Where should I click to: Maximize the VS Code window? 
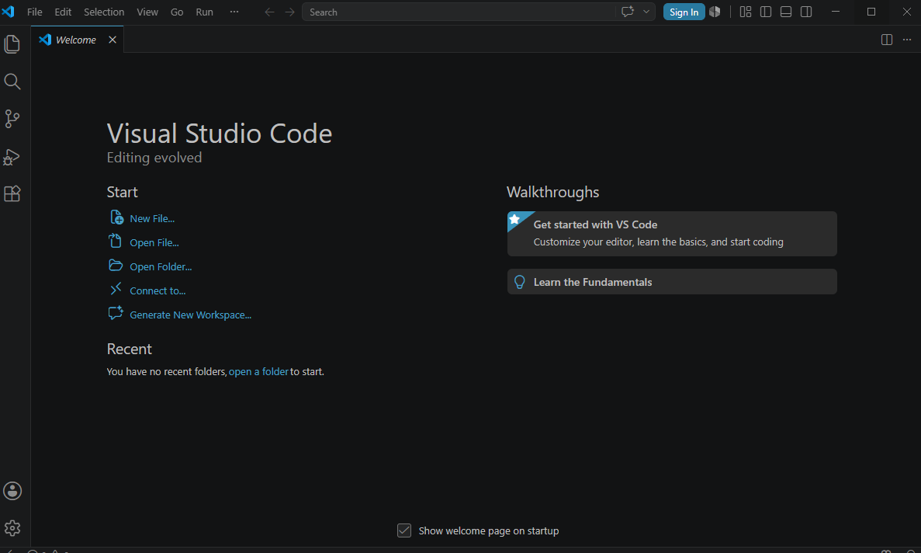pyautogui.click(x=871, y=12)
